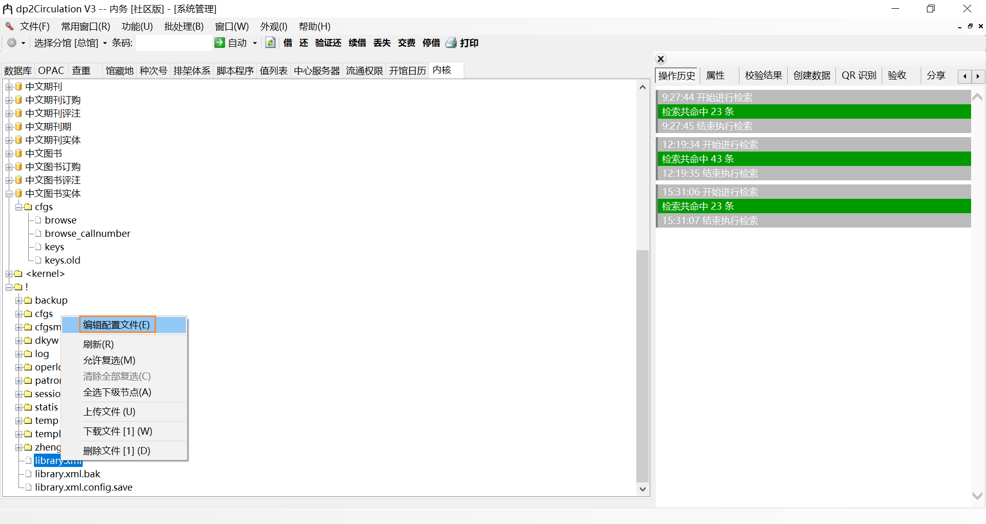Switch to the 排架体系 tab
Screen dimensions: 986x524
[192, 70]
